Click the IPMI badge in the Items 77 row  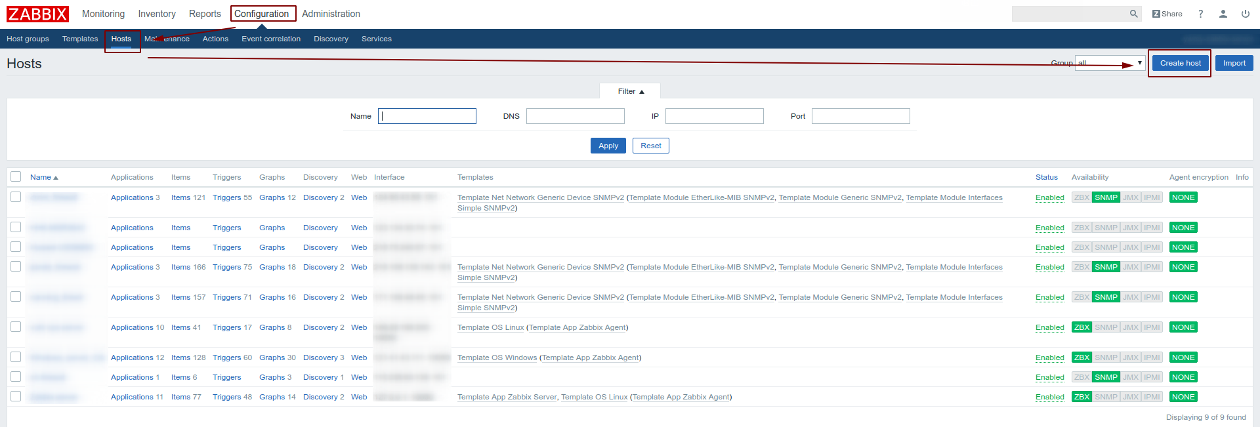point(1152,397)
